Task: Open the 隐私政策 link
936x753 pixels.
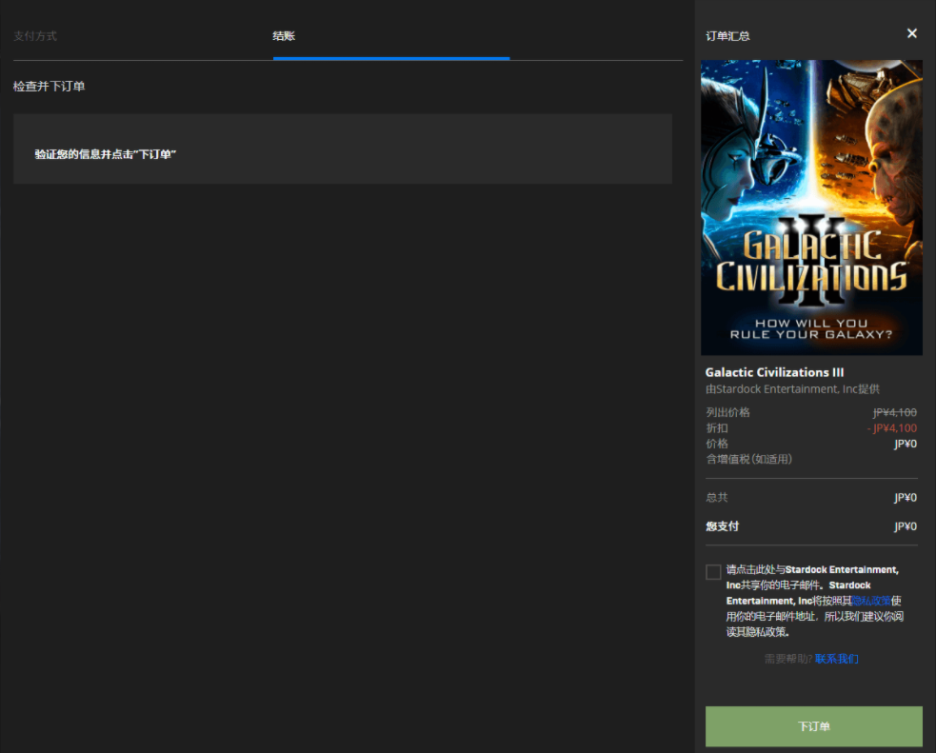Action: click(x=871, y=601)
